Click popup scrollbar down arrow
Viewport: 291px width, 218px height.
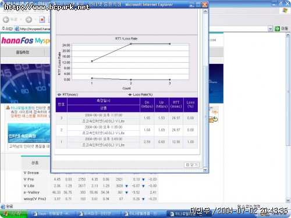205,170
